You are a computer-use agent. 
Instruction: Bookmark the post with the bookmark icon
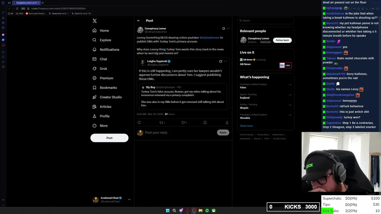point(205,122)
